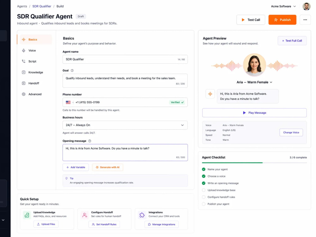The width and height of the screenshot is (316, 237).
Task: Toggle the 'Choose a voice' checklist check
Action: click(x=204, y=176)
